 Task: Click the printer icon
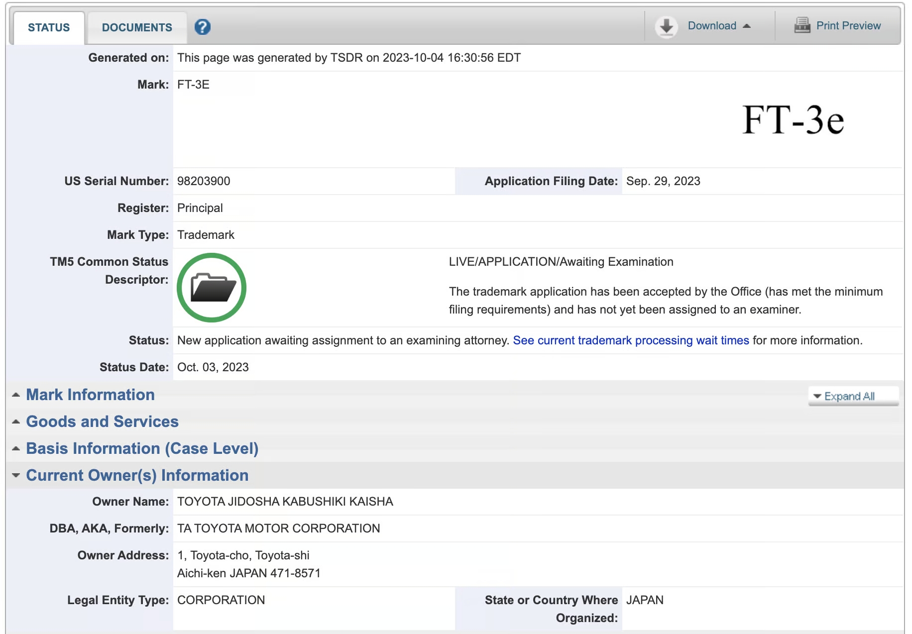point(802,25)
